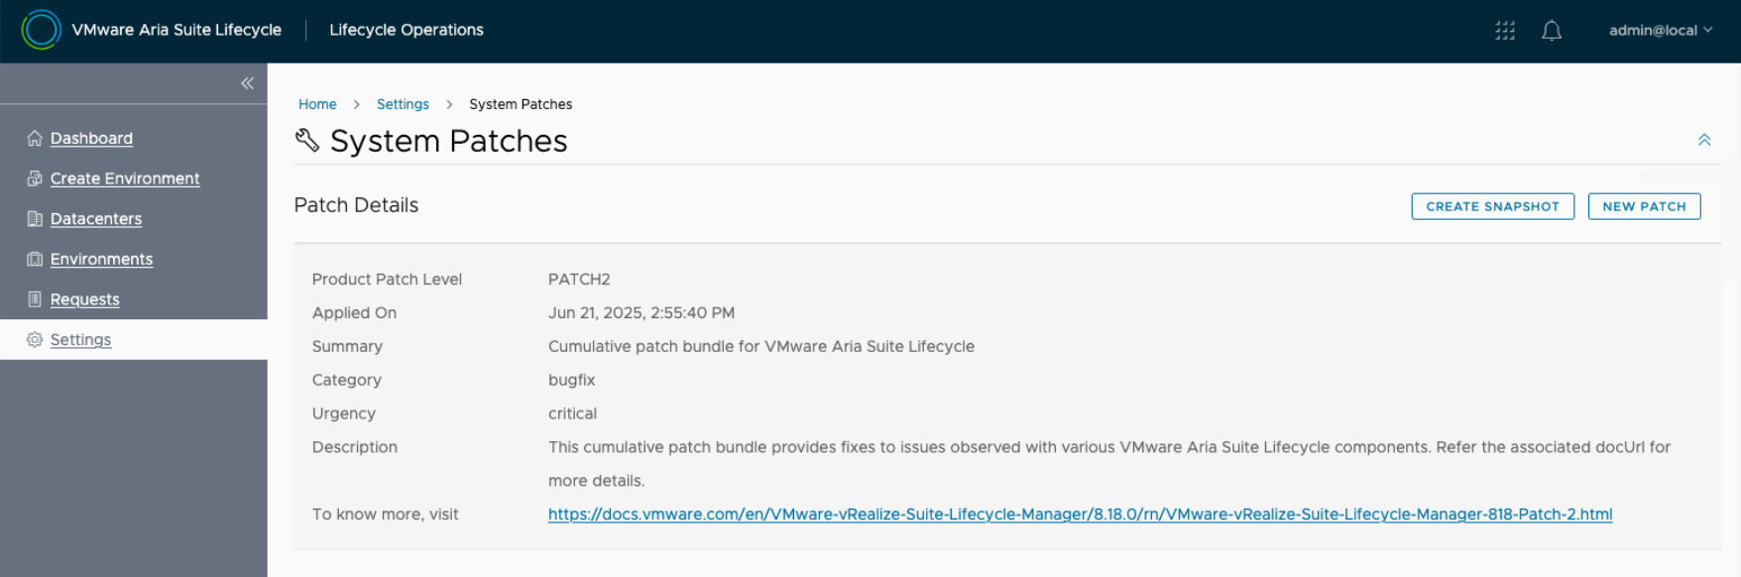Open the notifications bell

[1552, 31]
